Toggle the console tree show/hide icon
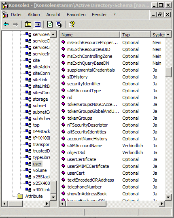This screenshot has width=174, height=218. tap(37, 24)
